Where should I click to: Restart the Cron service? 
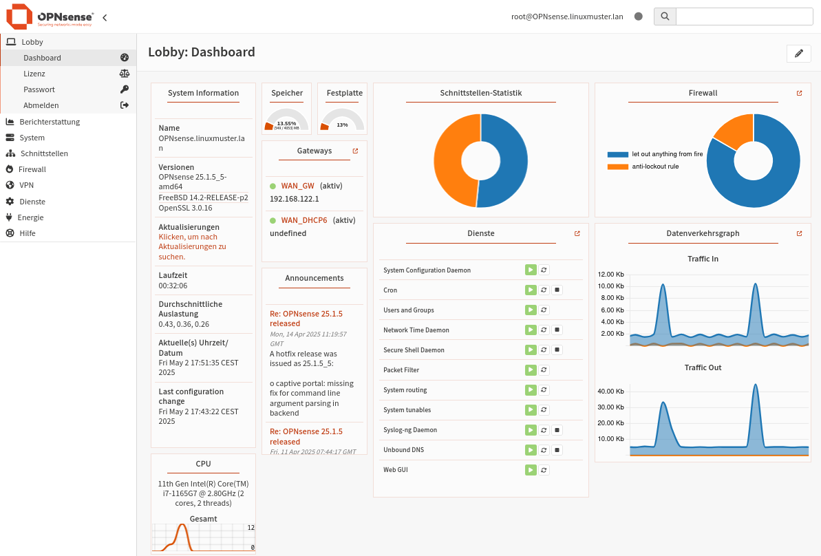click(x=544, y=290)
